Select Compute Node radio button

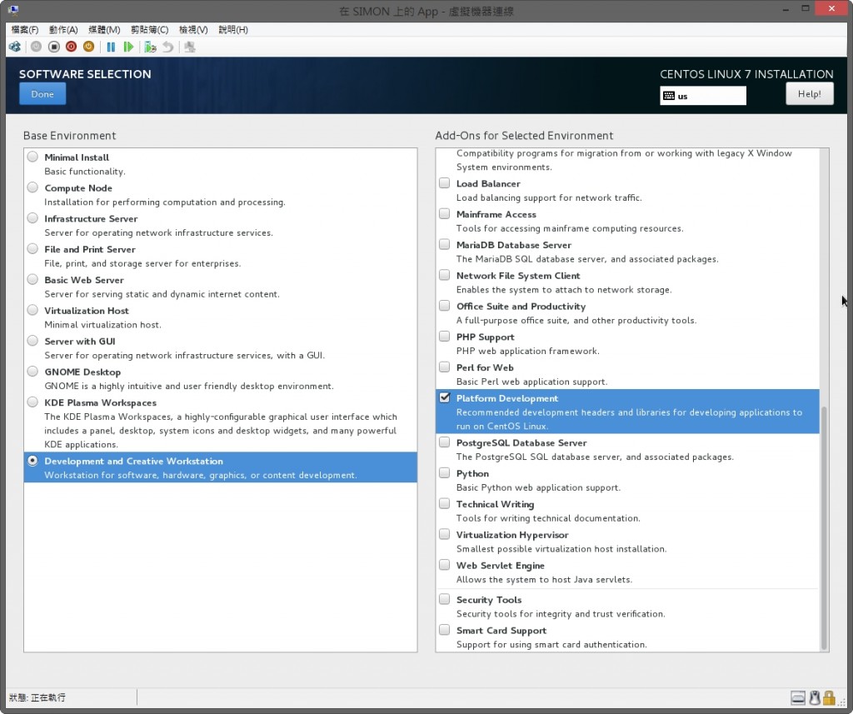coord(32,187)
